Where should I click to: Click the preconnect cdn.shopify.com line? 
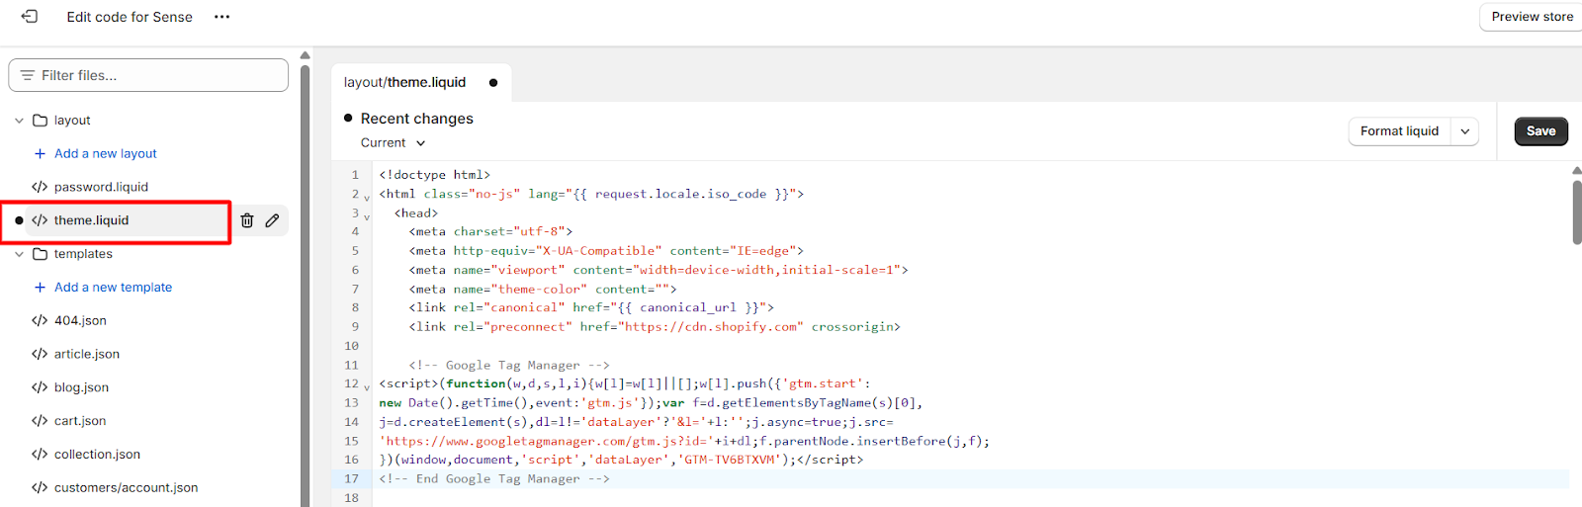click(x=655, y=326)
